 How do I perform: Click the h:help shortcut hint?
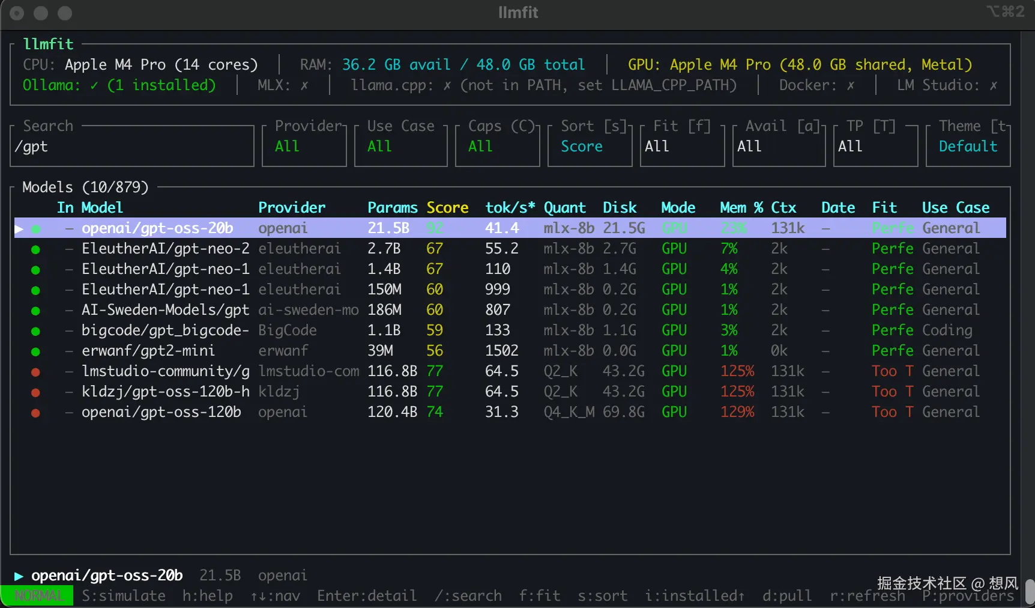[x=208, y=596]
